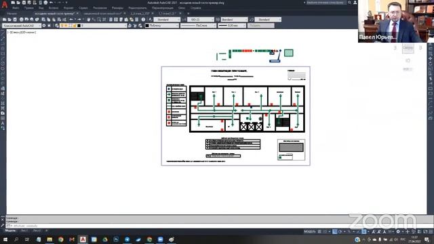
Task: Open the Размеры menu
Action: pos(117,8)
